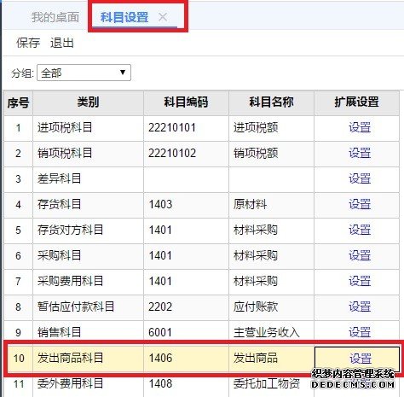Select the 销售科目 category cell
The image size is (404, 397).
coord(88,331)
